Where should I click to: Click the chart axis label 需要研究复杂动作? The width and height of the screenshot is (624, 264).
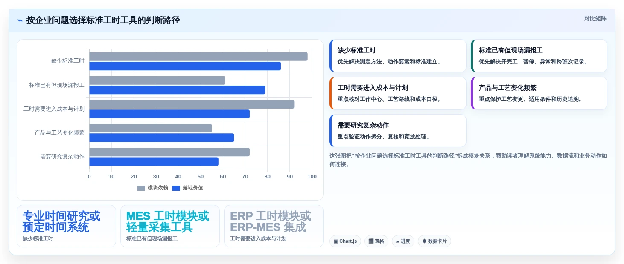pos(62,157)
